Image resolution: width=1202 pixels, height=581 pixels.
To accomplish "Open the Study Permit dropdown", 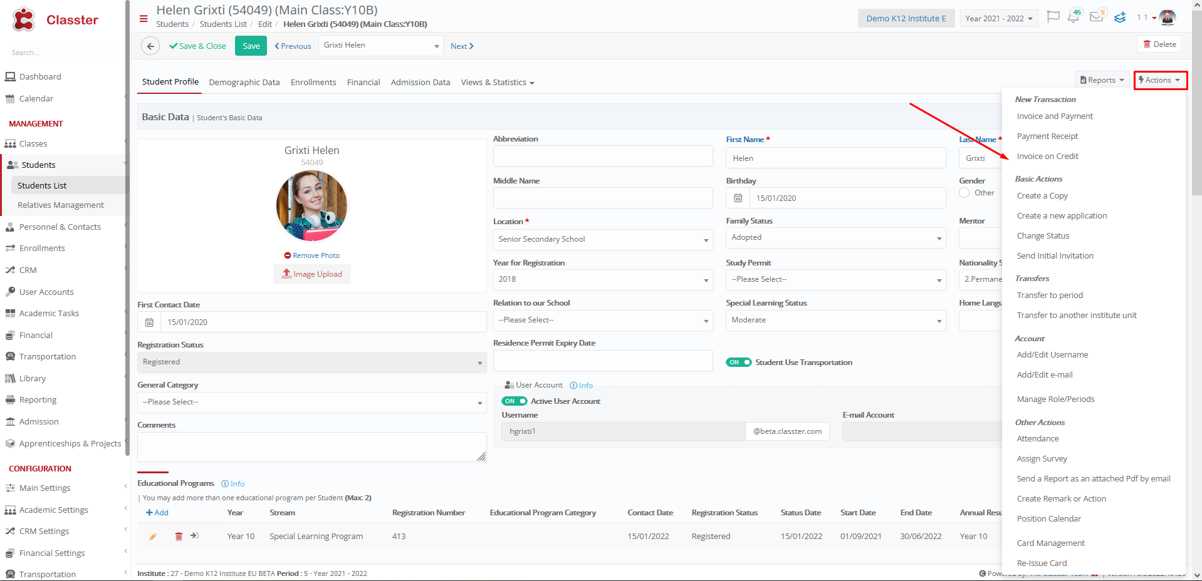I will (836, 279).
